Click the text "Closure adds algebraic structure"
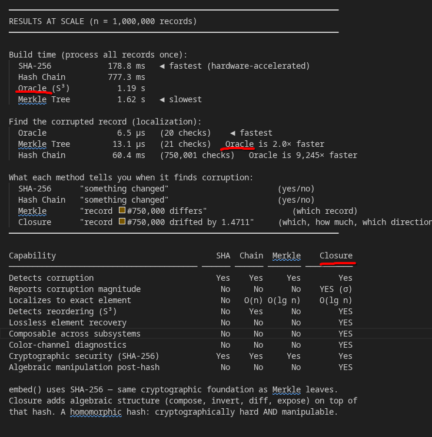The image size is (432, 437). [84, 401]
